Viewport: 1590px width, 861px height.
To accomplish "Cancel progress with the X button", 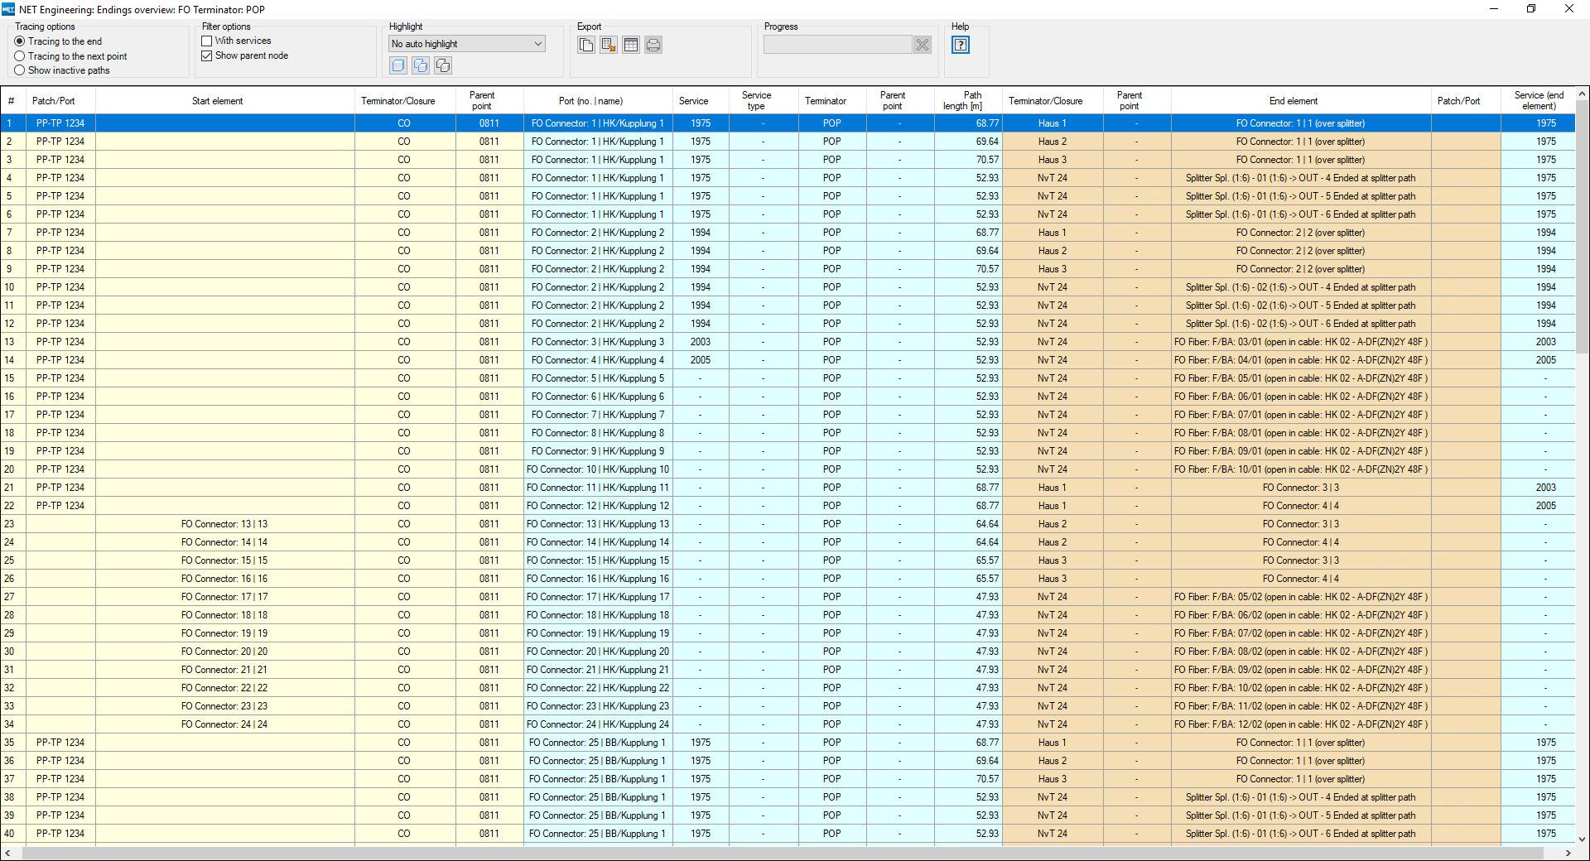I will click(x=923, y=45).
